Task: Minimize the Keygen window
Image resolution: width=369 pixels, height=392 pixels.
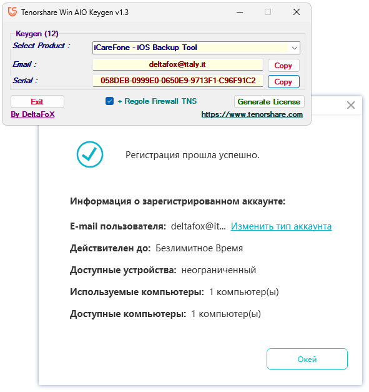Action: click(x=240, y=12)
